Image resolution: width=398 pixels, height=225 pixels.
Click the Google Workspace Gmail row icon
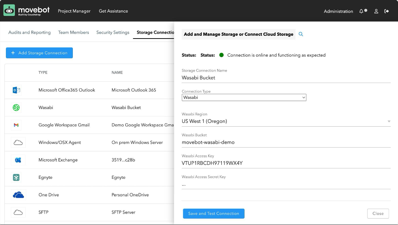tap(16, 125)
